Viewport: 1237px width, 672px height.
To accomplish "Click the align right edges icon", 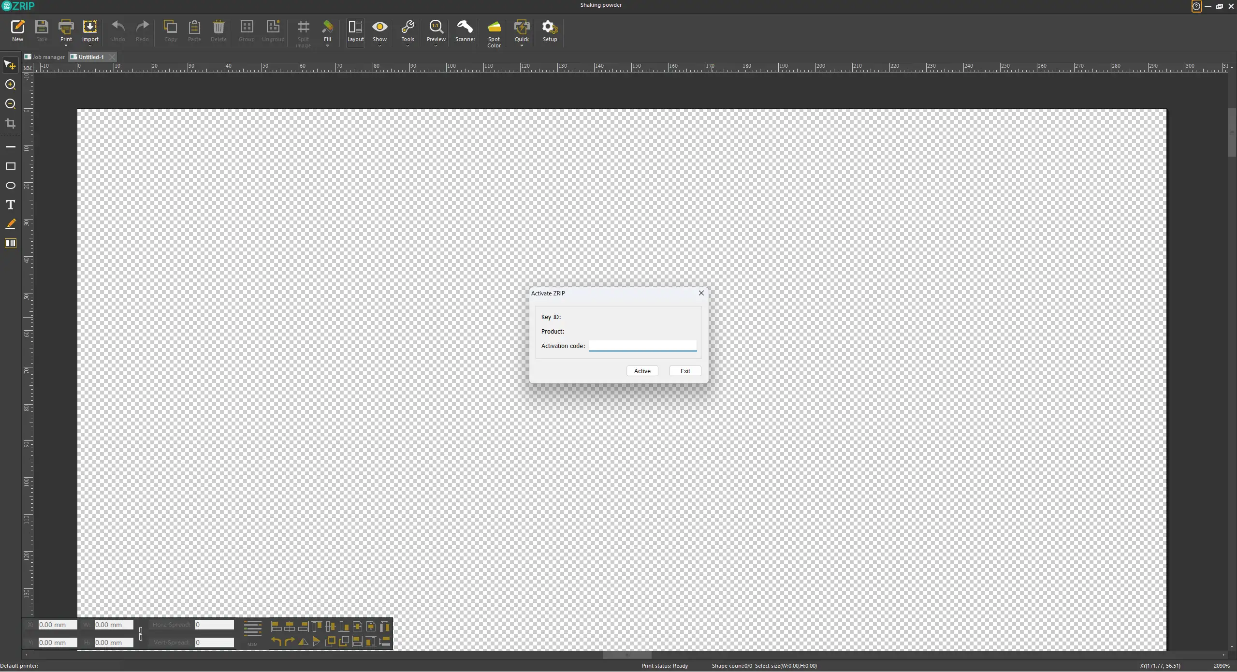I will (x=303, y=627).
